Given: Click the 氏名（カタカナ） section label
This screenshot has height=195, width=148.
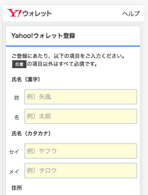Looking at the screenshot, I should [x=31, y=133].
